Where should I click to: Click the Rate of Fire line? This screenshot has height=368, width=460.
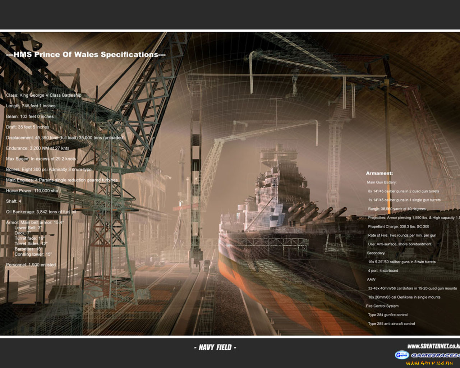click(402, 235)
